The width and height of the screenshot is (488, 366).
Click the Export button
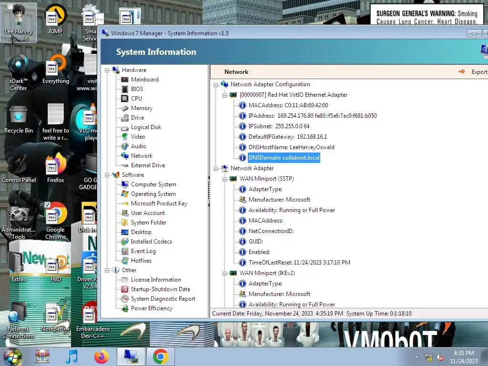473,72
